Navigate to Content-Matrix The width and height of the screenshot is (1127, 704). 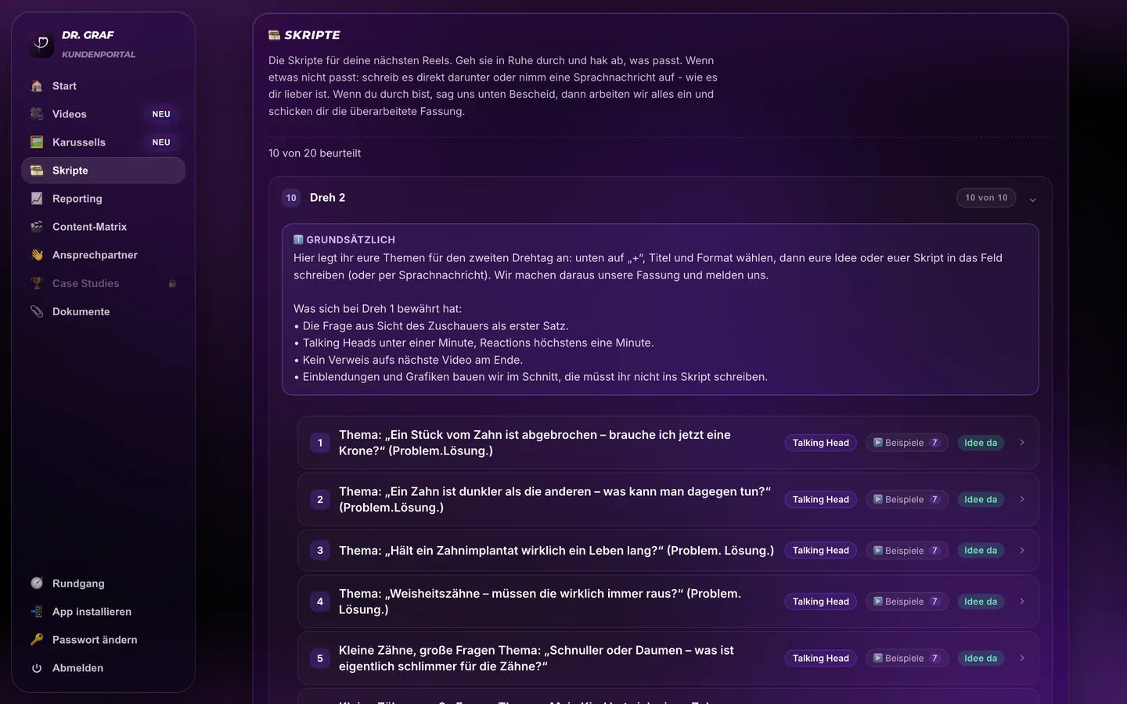click(x=103, y=227)
